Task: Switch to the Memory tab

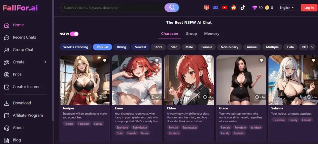Action: coord(211,34)
